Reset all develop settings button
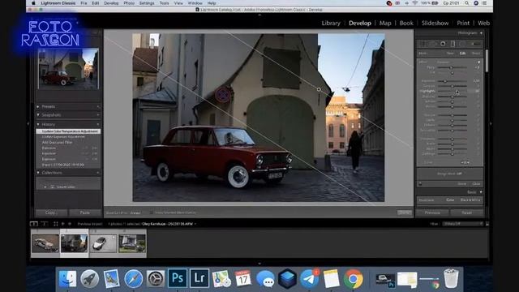The width and height of the screenshot is (519, 292). (467, 213)
